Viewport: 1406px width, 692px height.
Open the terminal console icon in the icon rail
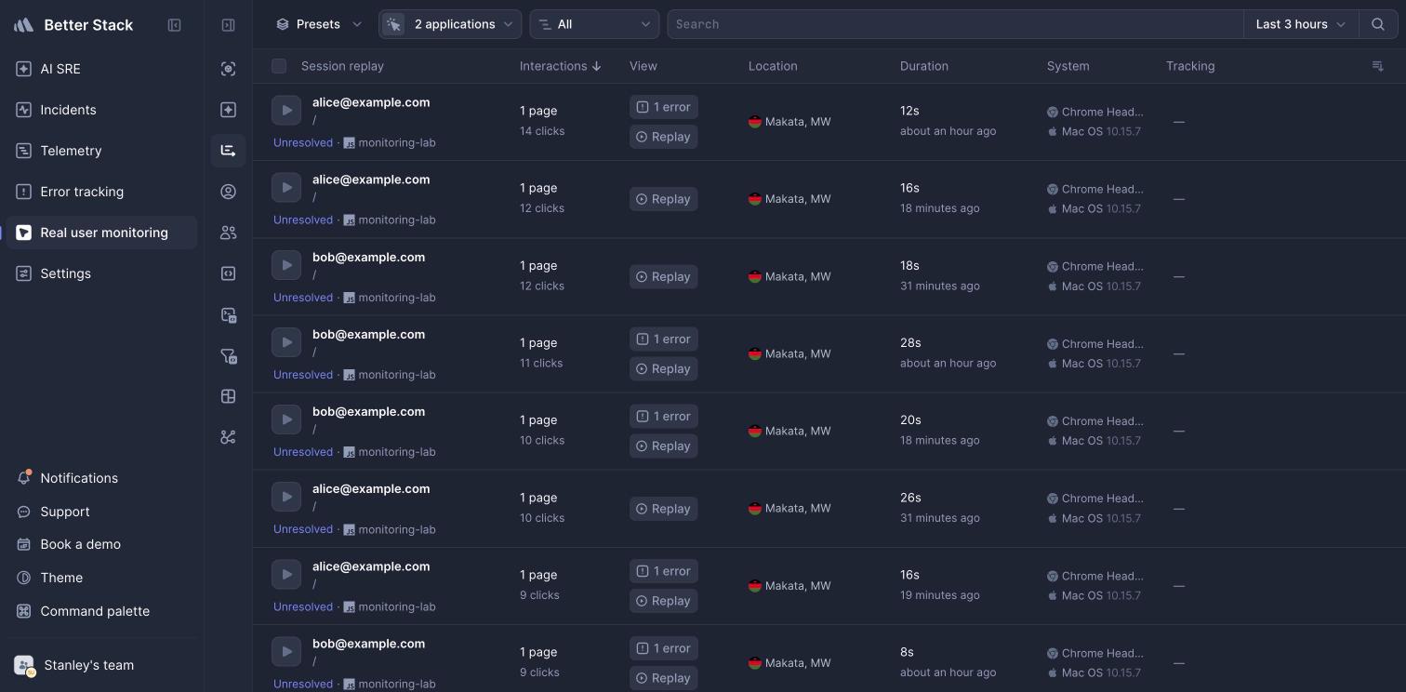pos(228,314)
